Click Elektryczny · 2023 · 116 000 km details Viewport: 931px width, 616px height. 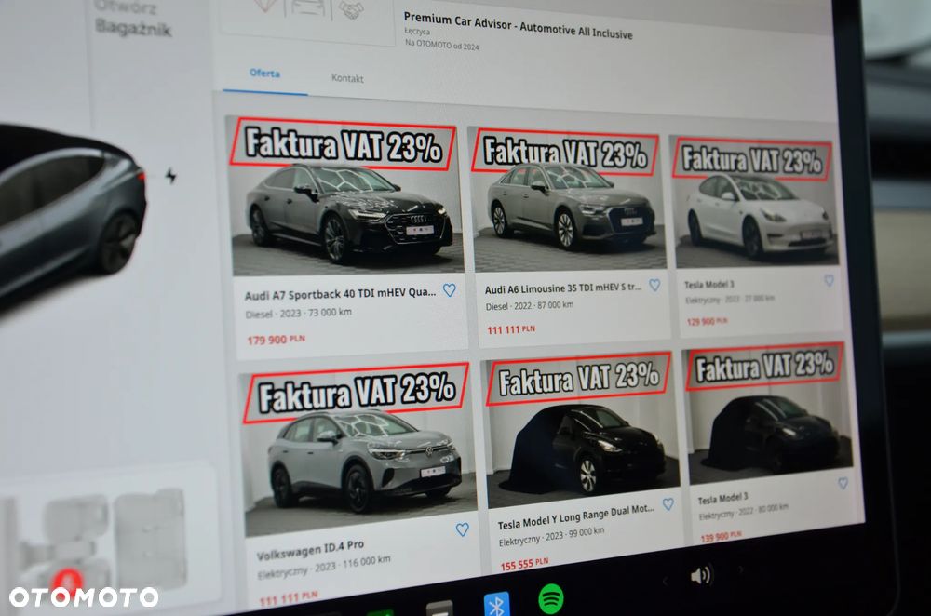[x=324, y=568]
